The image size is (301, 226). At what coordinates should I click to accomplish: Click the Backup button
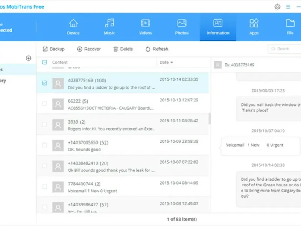click(x=53, y=49)
